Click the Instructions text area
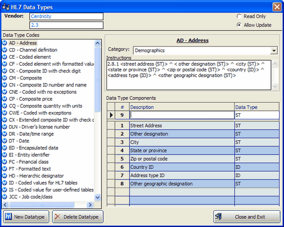The width and height of the screenshot is (284, 227). tap(189, 75)
